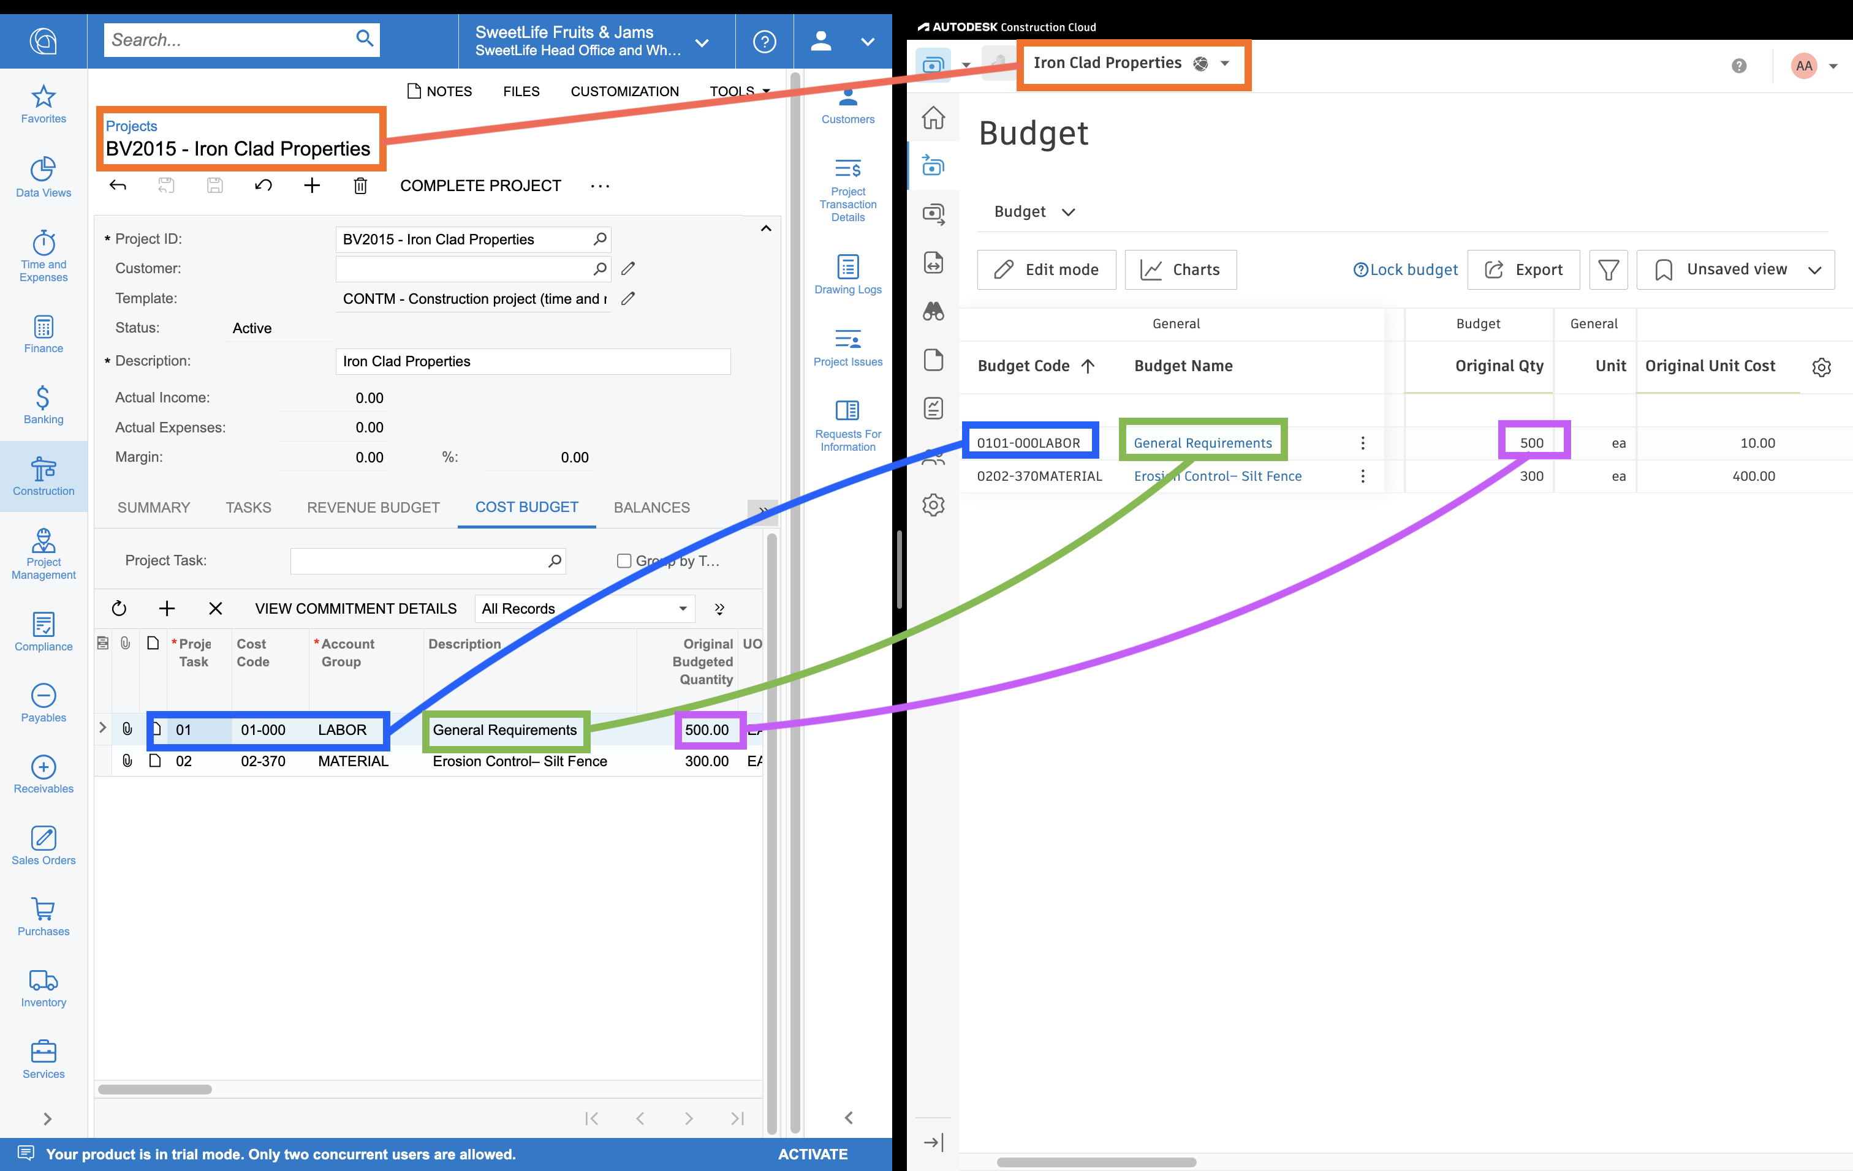Click the Acumatica Search box

tap(241, 39)
